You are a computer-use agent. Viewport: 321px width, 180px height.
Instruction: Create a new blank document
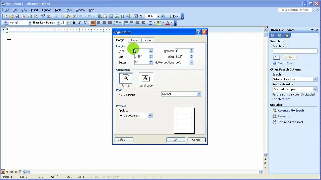coord(6,16)
